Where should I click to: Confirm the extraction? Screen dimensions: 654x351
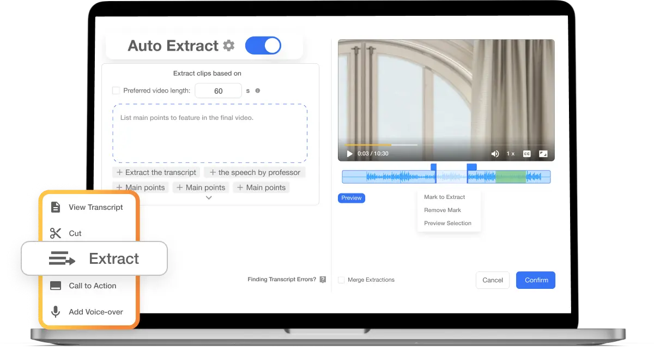(536, 280)
